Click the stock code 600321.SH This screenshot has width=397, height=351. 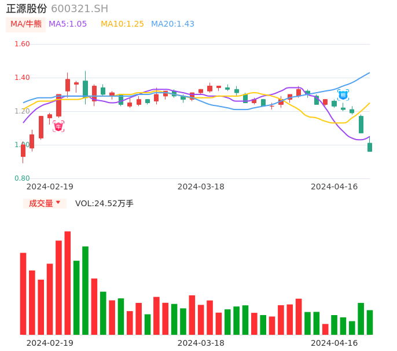[x=80, y=9]
